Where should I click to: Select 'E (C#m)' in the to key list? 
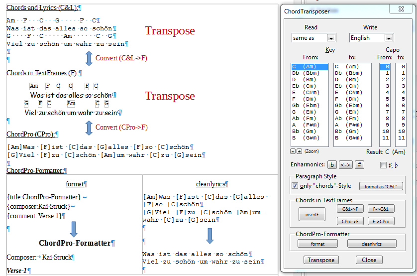pyautogui.click(x=352, y=93)
